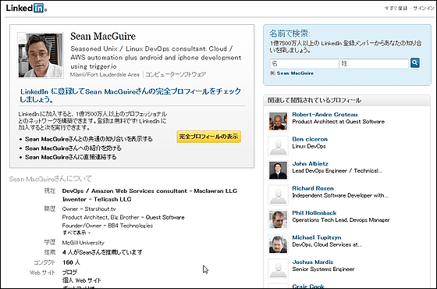Open Robert-Andre Croteau profile link
This screenshot has width=437, height=289.
325,114
